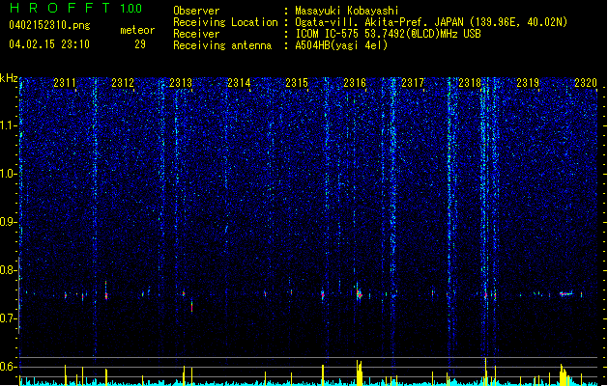Viewport: 608px width, 386px height.
Task: Click the kHz axis unit label
Action: 9,78
